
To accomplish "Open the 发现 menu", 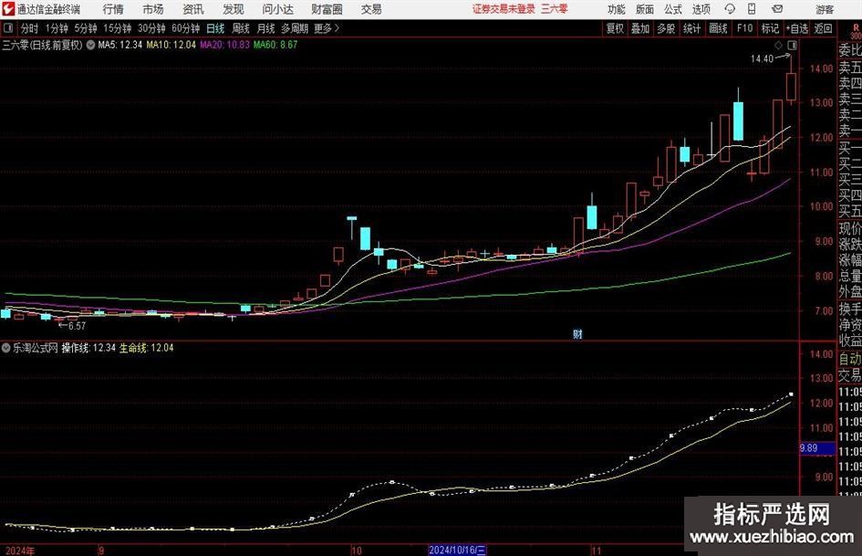I will (x=234, y=9).
